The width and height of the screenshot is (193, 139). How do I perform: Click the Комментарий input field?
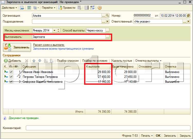108,128
